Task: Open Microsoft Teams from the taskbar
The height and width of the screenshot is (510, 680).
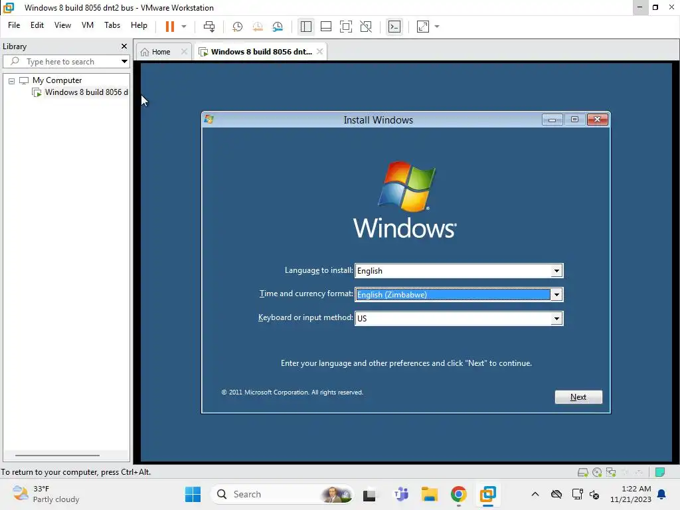Action: (401, 494)
